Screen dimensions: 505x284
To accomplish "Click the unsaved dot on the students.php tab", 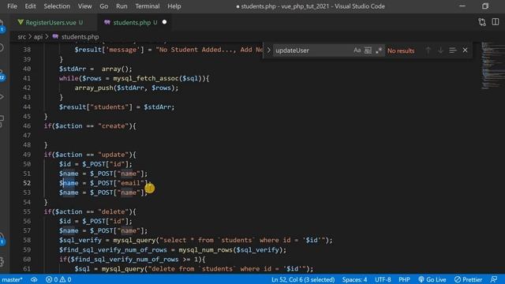I will 165,22.
